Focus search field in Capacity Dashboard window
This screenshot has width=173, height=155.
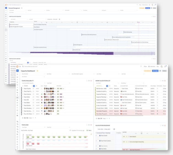pos(36,66)
